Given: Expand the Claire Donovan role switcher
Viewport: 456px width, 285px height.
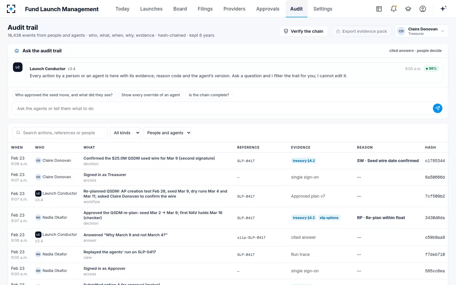Looking at the screenshot, I should (421, 31).
